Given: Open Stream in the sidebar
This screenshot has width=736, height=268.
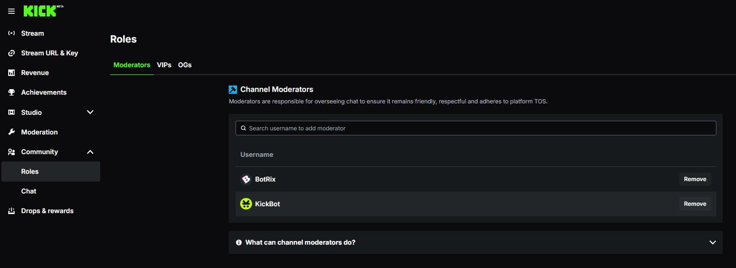Looking at the screenshot, I should point(51,33).
